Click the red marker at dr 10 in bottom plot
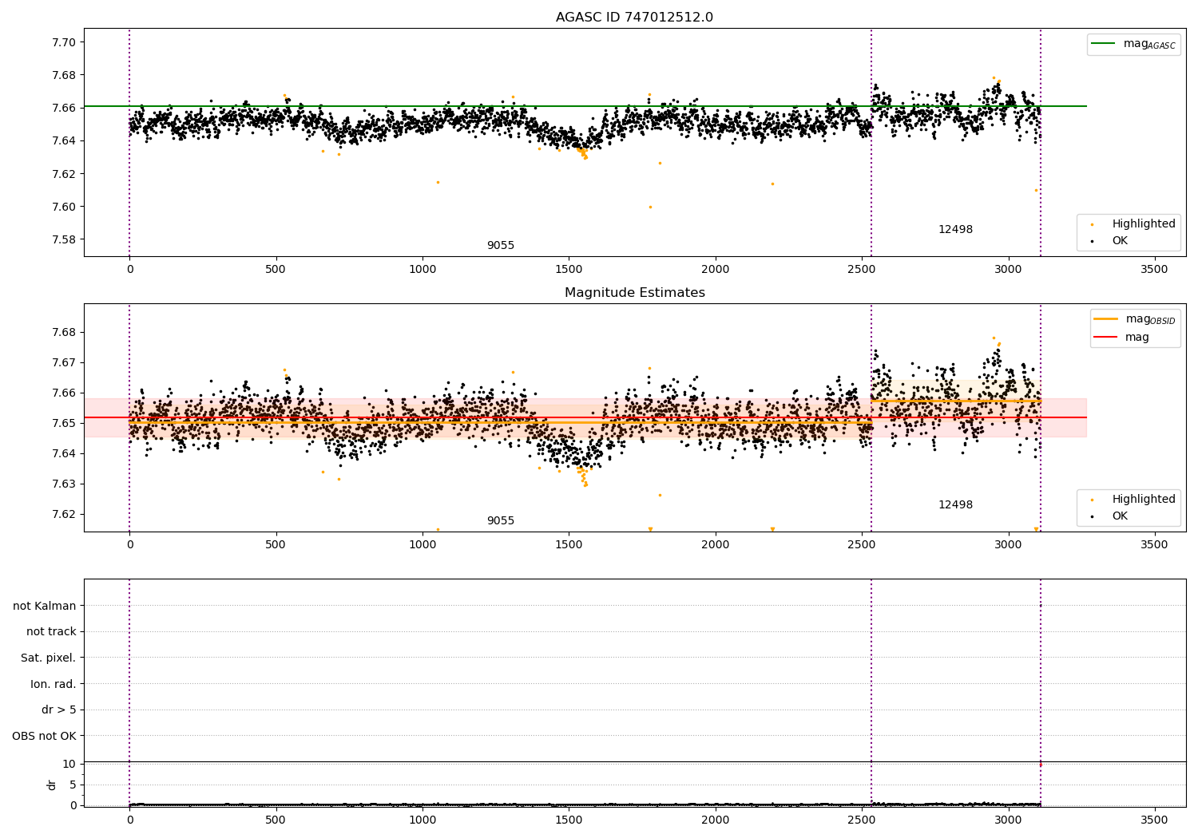Viewport: 1198px width, 838px height. [x=1040, y=765]
